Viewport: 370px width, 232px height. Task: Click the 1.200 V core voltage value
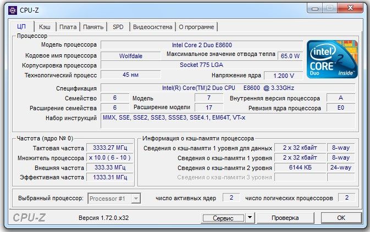point(283,76)
